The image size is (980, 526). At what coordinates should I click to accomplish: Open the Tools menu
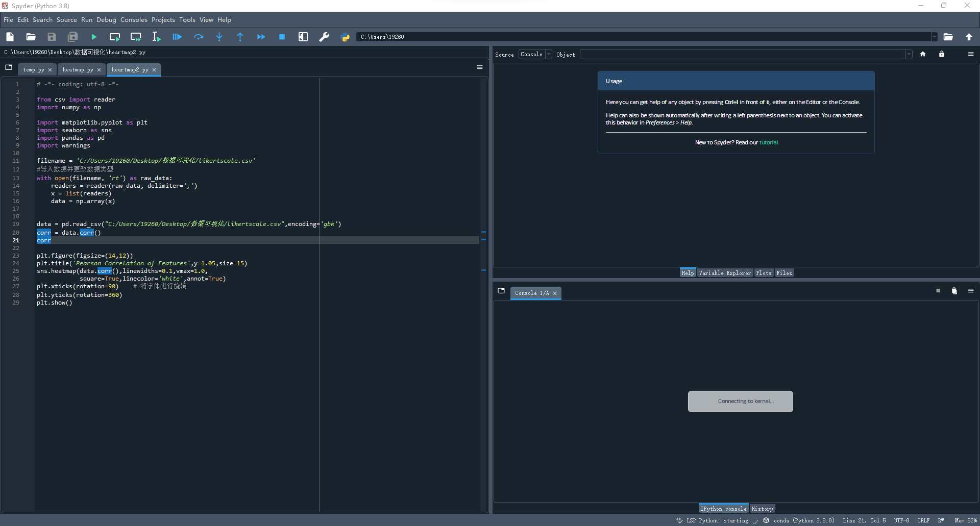pyautogui.click(x=187, y=20)
